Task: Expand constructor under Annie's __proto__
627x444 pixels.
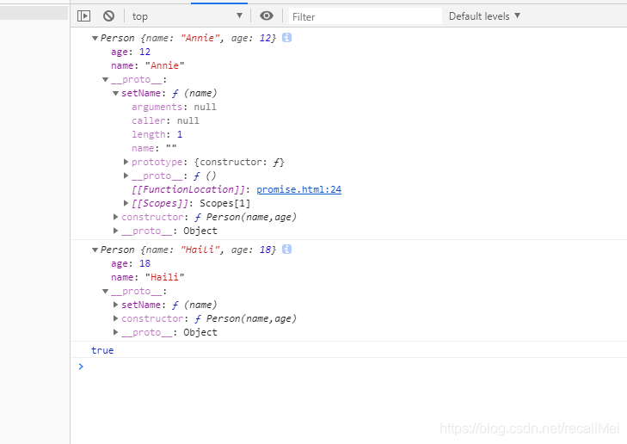Action: pos(115,217)
